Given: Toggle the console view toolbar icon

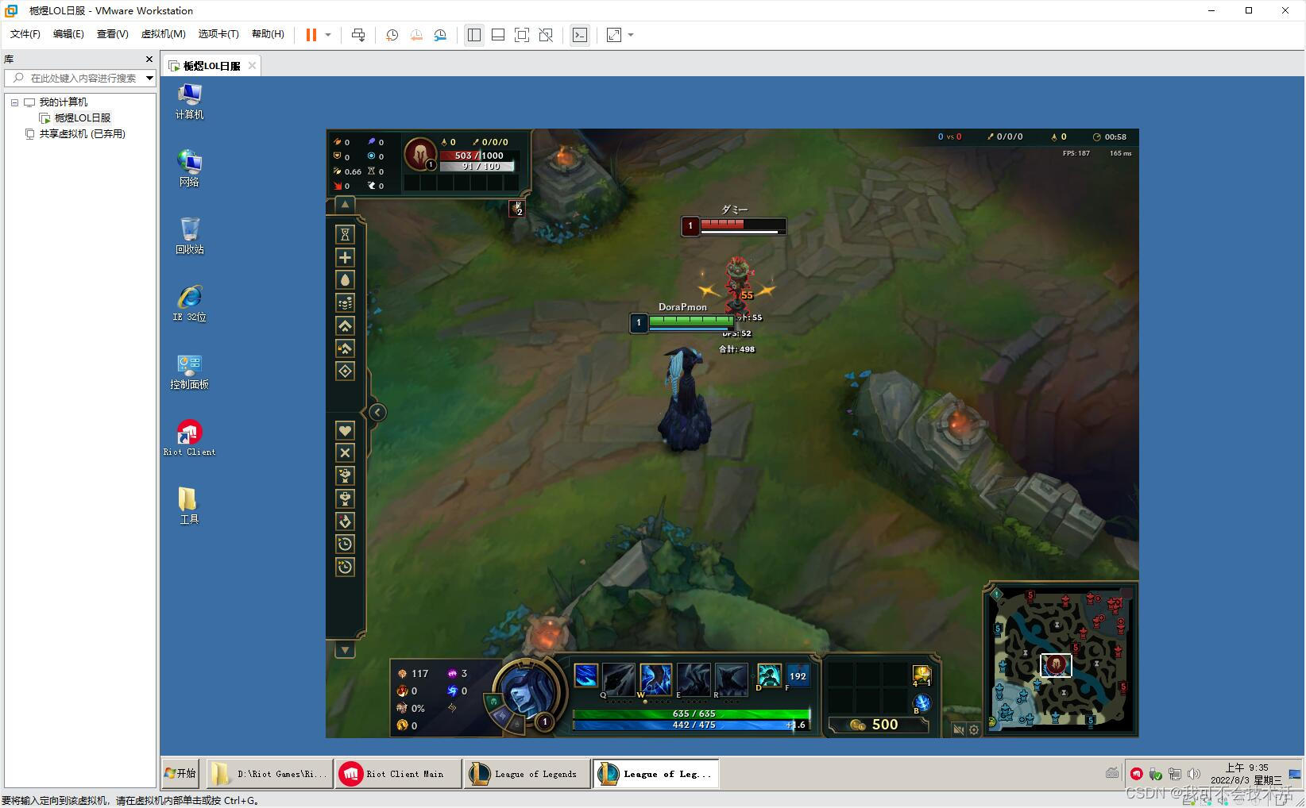Looking at the screenshot, I should coord(580,35).
